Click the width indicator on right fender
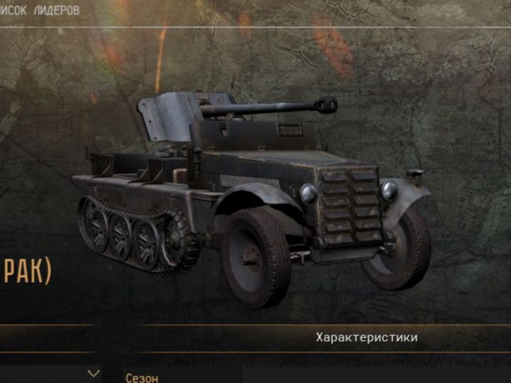This screenshot has width=511, height=383. [415, 175]
